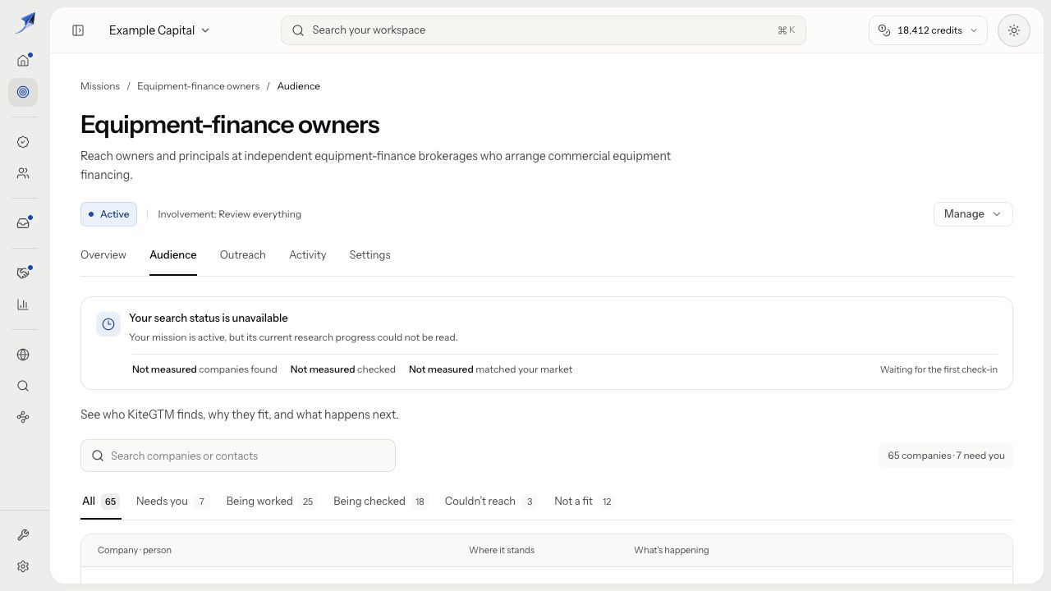Viewport: 1051px width, 591px height.
Task: Open the Activity tab
Action: [x=308, y=255]
